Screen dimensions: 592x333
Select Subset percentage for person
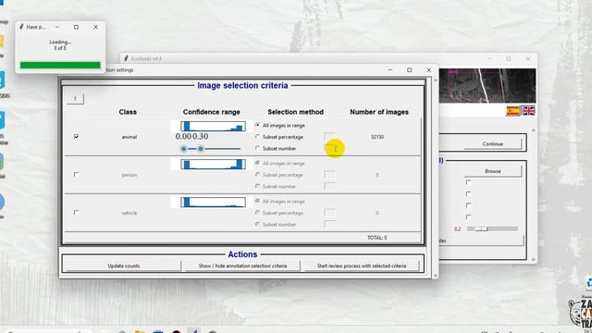257,175
